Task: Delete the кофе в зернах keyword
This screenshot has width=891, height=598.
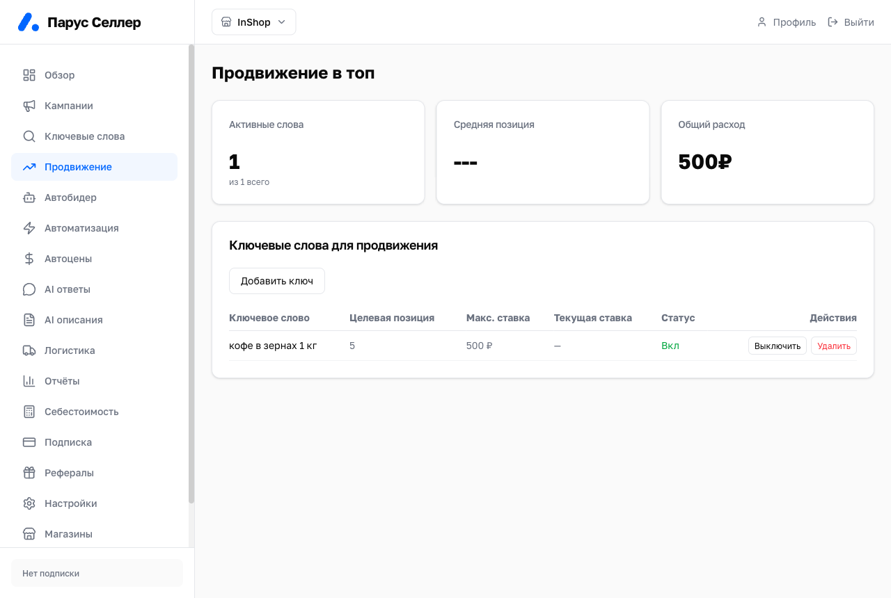Action: pos(834,346)
